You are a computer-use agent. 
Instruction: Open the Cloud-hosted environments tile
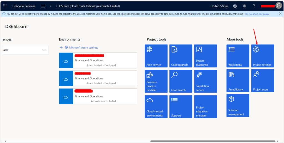(x=156, y=107)
